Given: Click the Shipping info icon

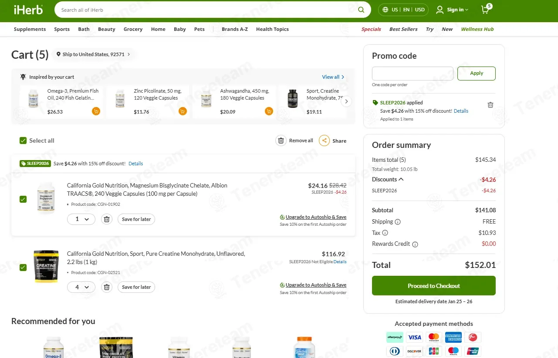Looking at the screenshot, I should click(x=397, y=222).
